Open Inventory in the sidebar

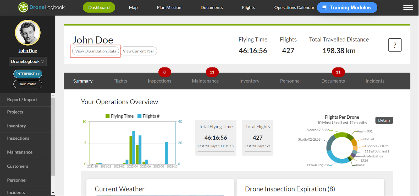25,126
